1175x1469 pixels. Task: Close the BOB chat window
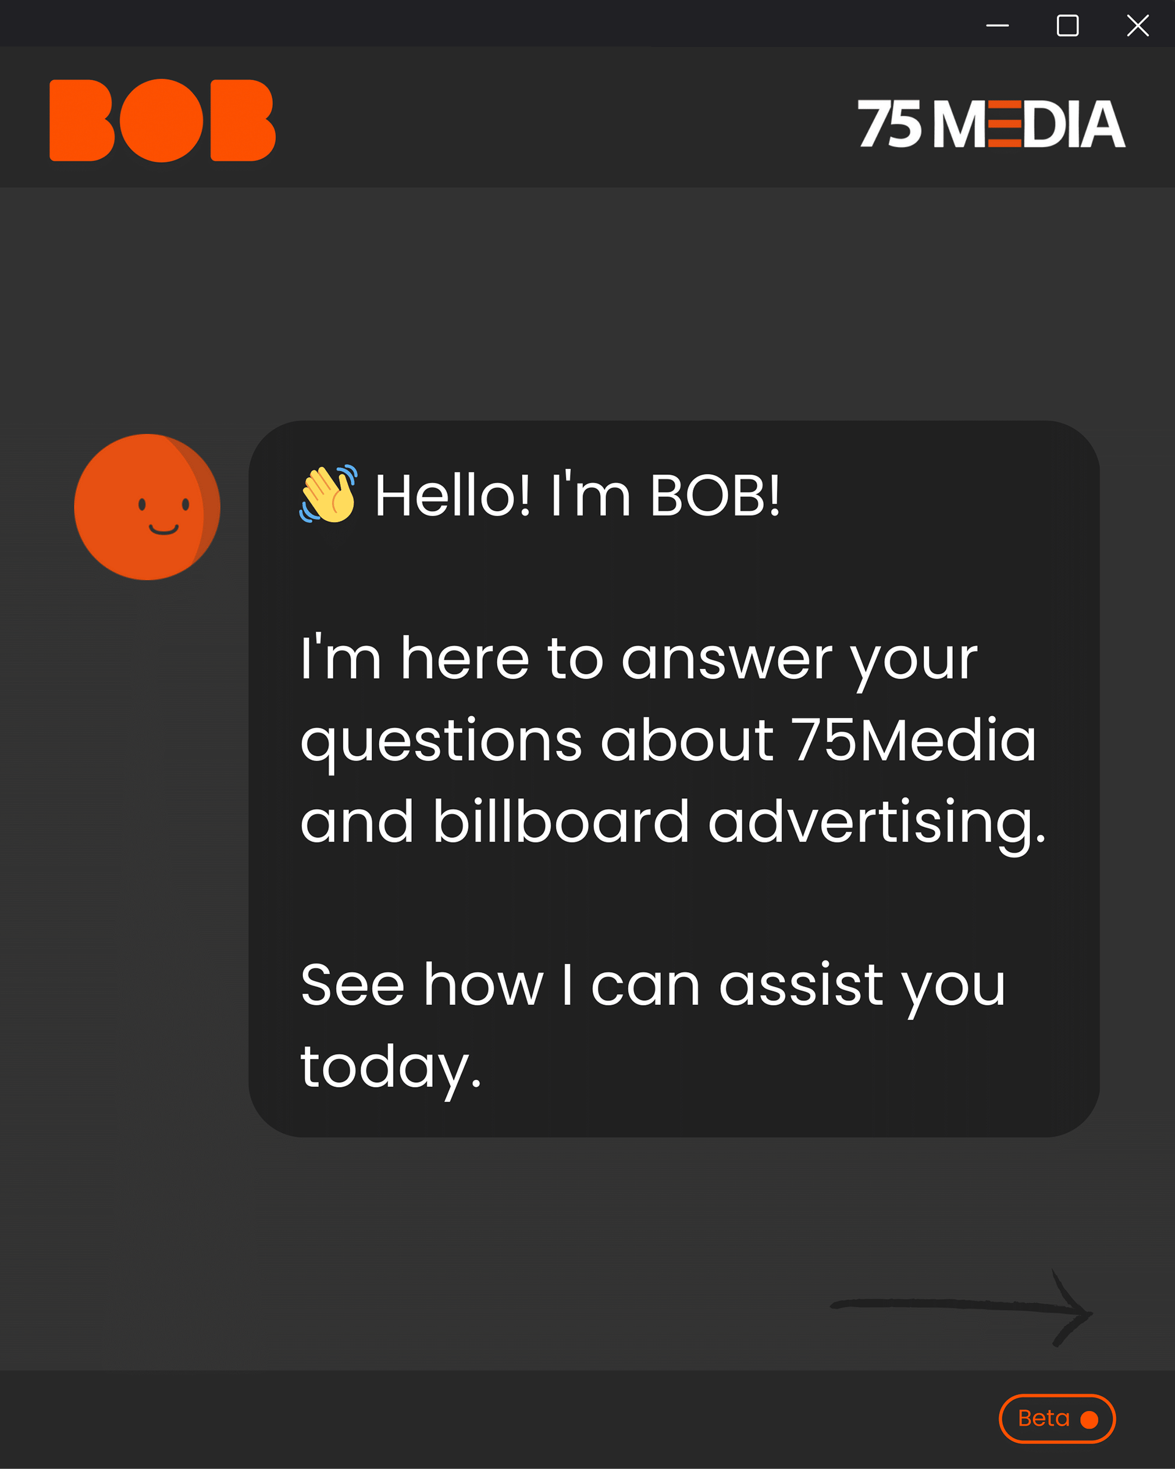coord(1138,26)
